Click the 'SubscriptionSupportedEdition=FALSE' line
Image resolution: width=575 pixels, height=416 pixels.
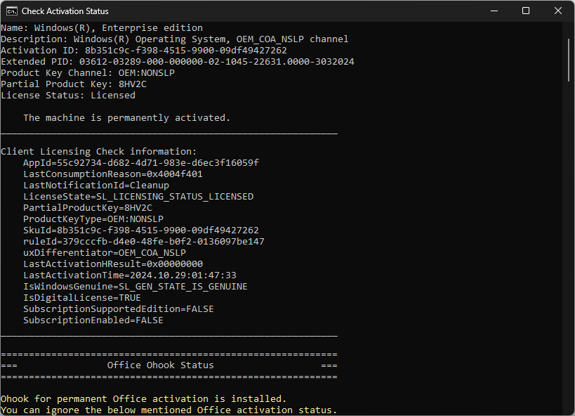coord(119,309)
